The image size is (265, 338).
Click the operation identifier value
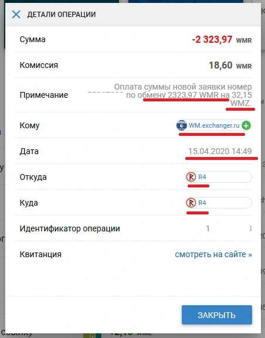(229, 228)
